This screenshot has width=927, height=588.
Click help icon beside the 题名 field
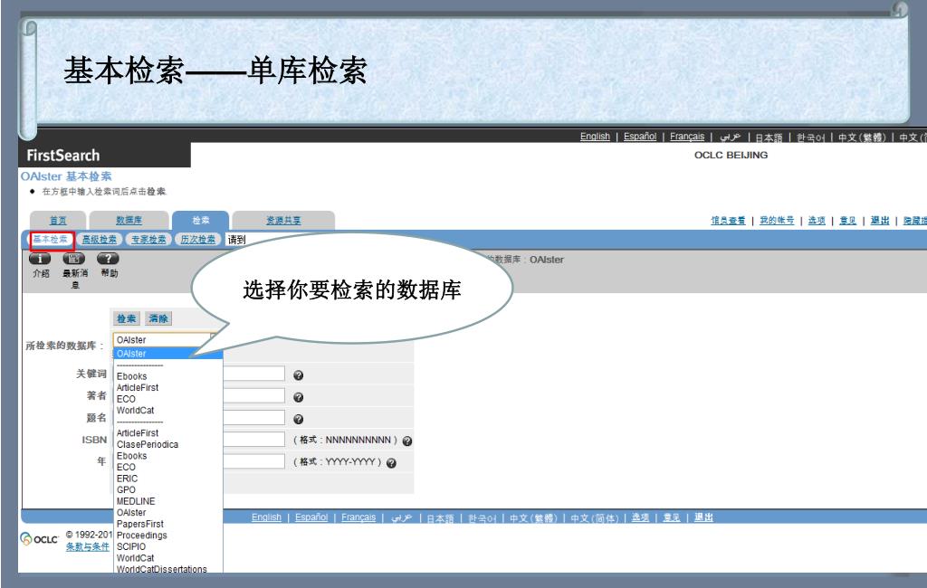point(299,419)
